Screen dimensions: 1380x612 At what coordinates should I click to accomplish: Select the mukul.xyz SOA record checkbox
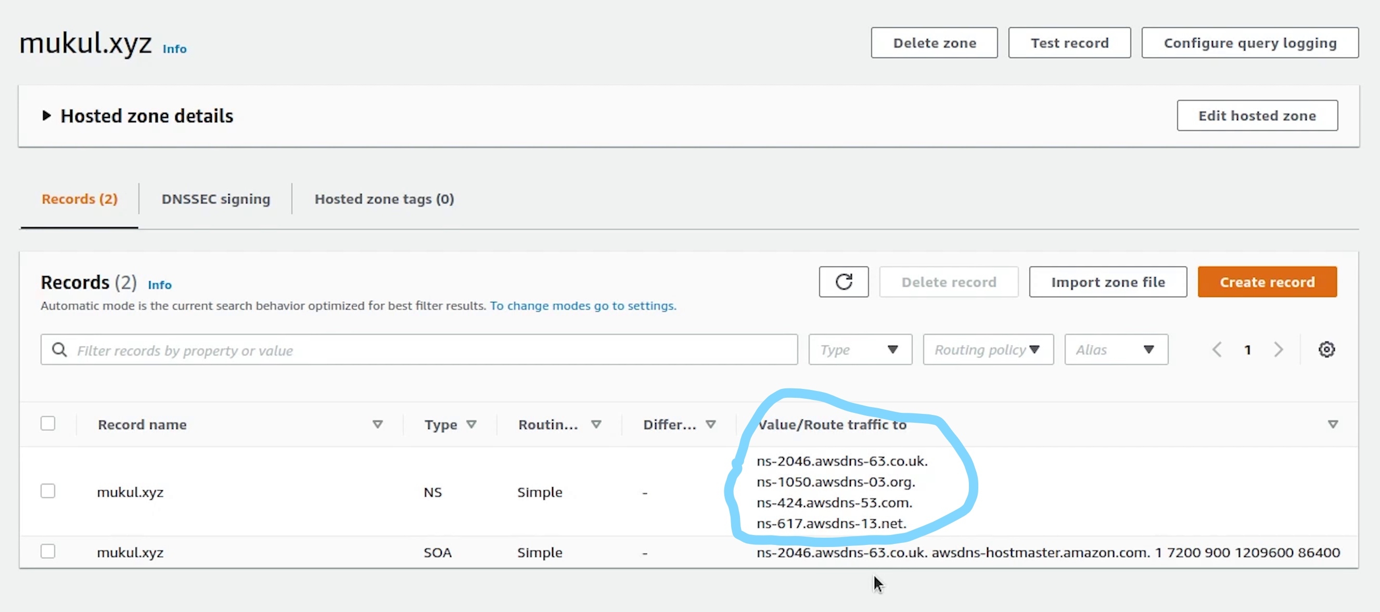point(48,551)
